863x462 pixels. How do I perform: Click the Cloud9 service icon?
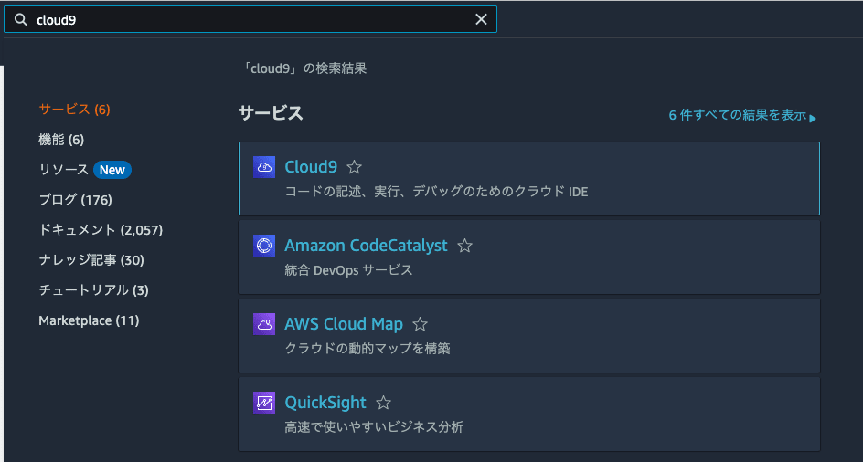point(264,167)
